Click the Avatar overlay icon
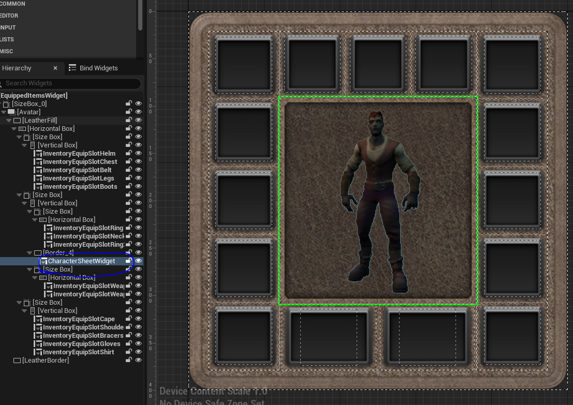 [x=12, y=112]
